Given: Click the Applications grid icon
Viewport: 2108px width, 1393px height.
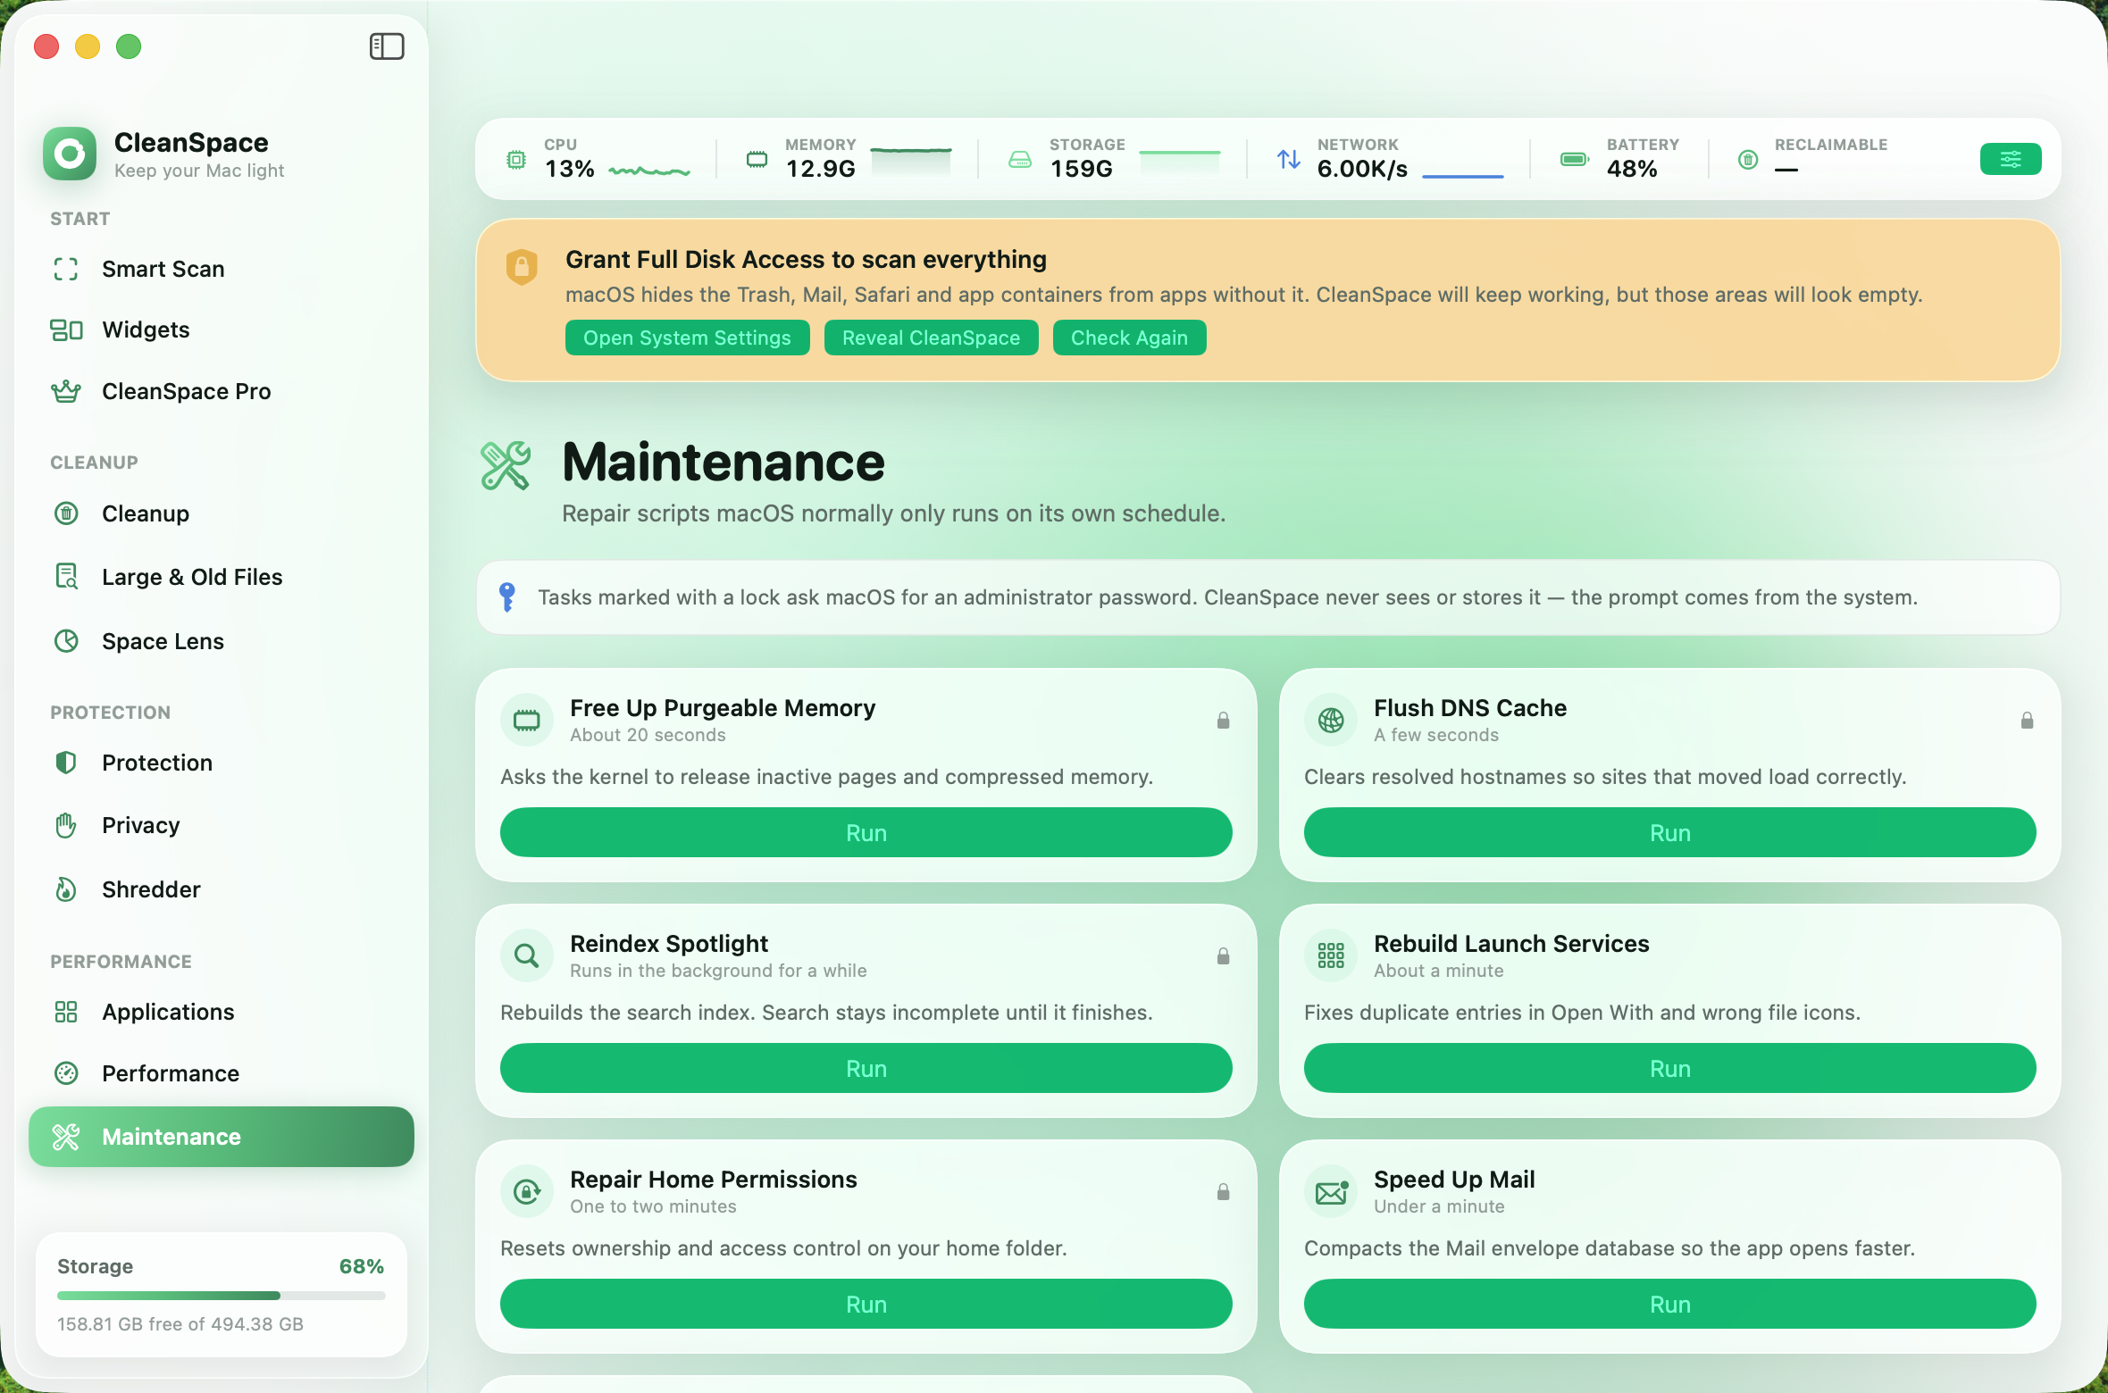Looking at the screenshot, I should tap(66, 1012).
